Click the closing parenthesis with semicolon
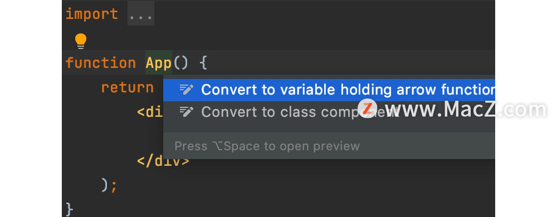 tap(109, 185)
